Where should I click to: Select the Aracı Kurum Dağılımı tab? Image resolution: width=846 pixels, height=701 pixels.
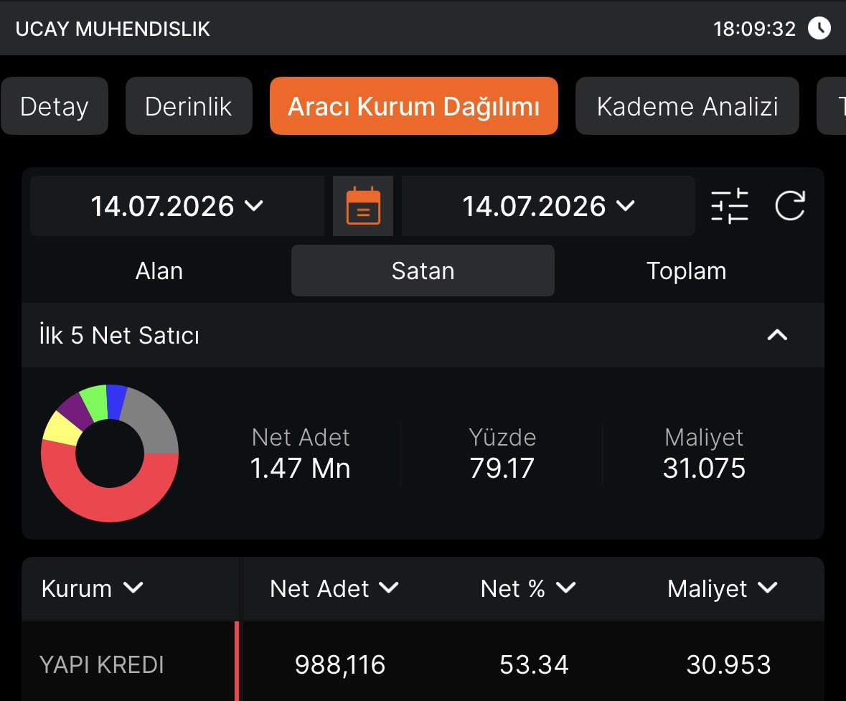pyautogui.click(x=414, y=105)
